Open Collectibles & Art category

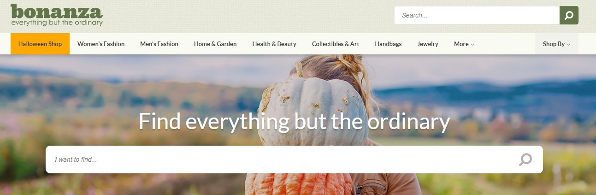[x=336, y=44]
